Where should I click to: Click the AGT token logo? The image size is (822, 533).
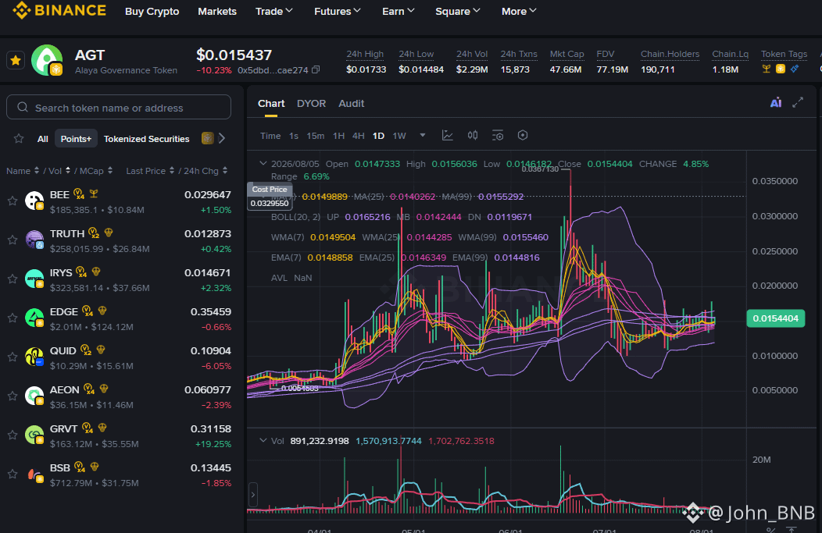coord(47,60)
